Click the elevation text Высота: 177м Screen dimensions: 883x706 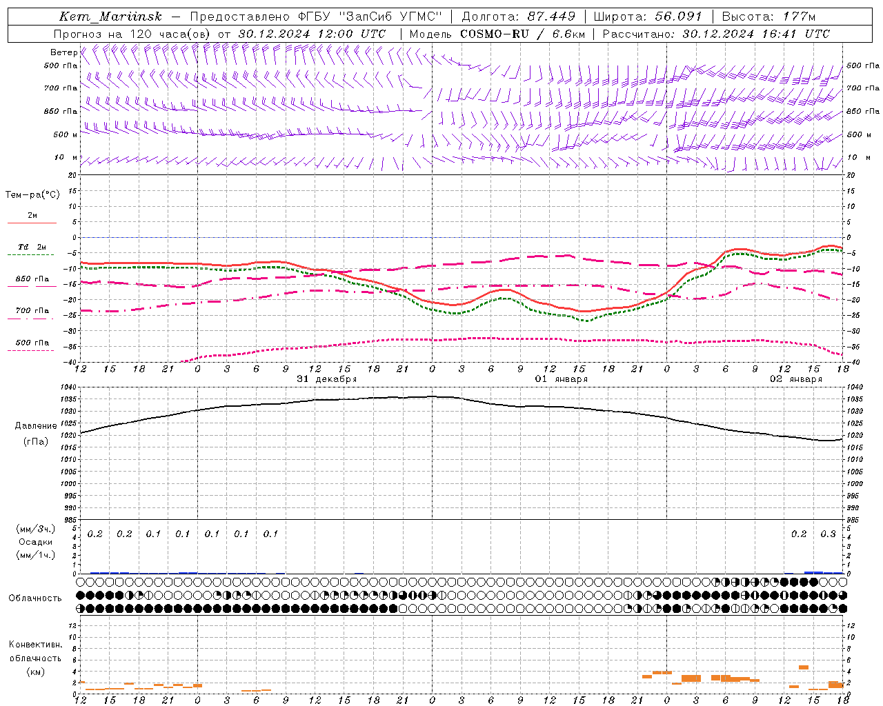(x=768, y=17)
